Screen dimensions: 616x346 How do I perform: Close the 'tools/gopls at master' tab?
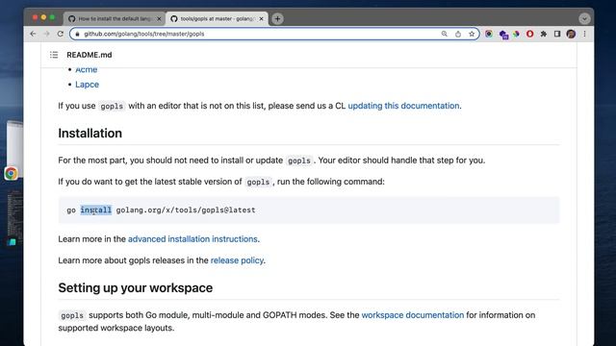[262, 18]
